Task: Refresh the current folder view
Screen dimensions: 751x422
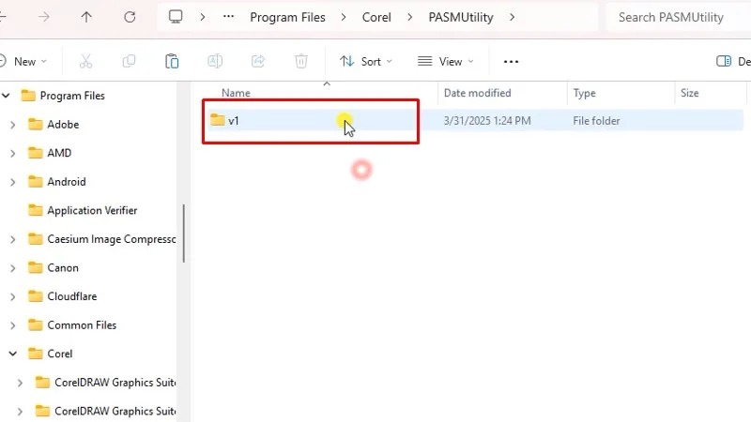Action: 130,17
